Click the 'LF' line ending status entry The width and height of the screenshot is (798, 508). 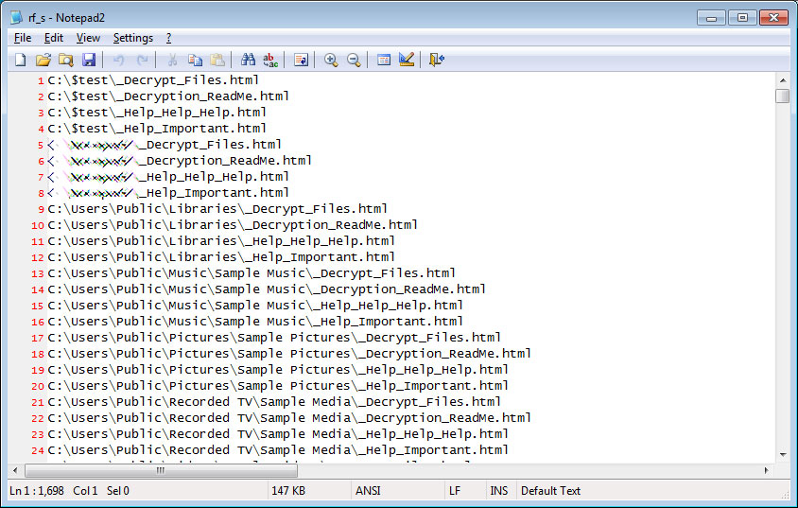(455, 491)
